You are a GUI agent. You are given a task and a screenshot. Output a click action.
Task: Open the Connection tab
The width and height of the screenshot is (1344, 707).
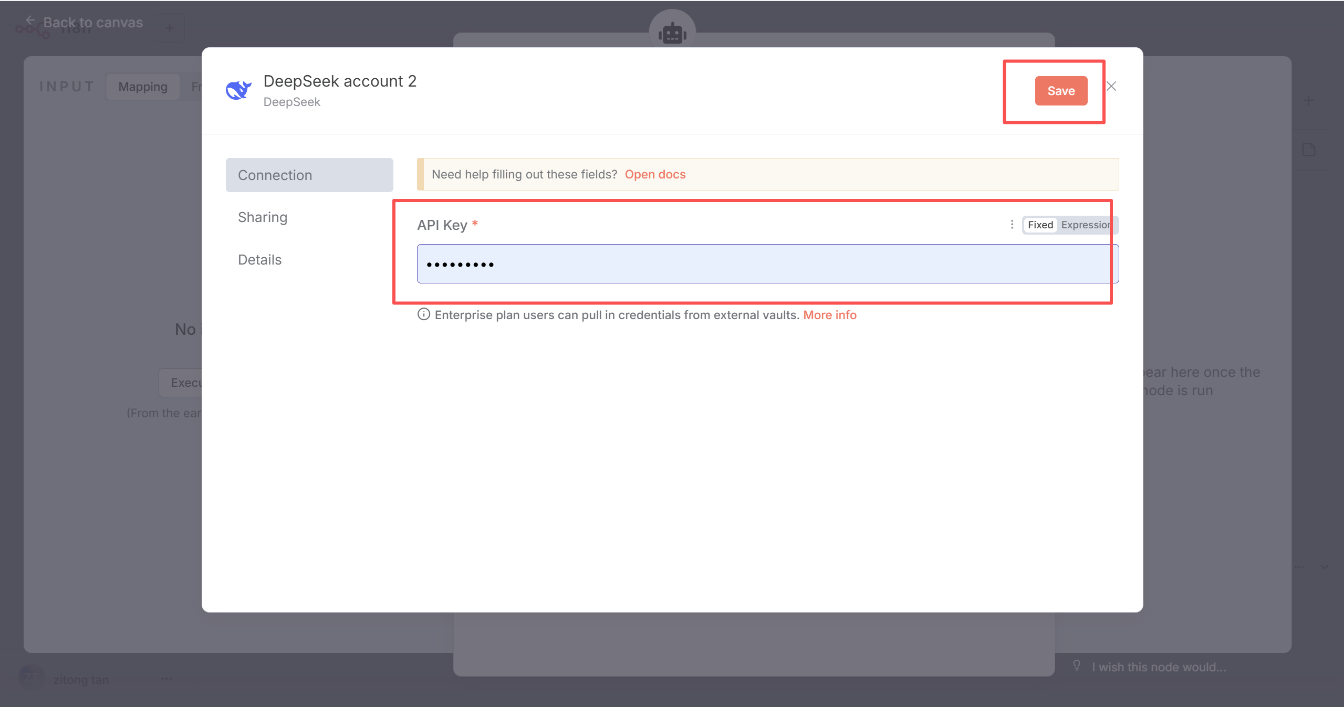309,175
